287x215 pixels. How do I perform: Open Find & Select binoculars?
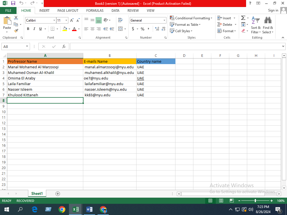click(268, 25)
